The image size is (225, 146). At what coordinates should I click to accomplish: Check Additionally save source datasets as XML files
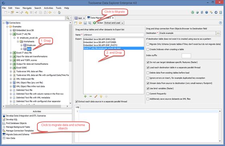pyautogui.click(x=148, y=99)
